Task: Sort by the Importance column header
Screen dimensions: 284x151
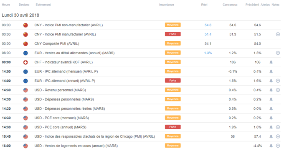Action: coord(167,5)
